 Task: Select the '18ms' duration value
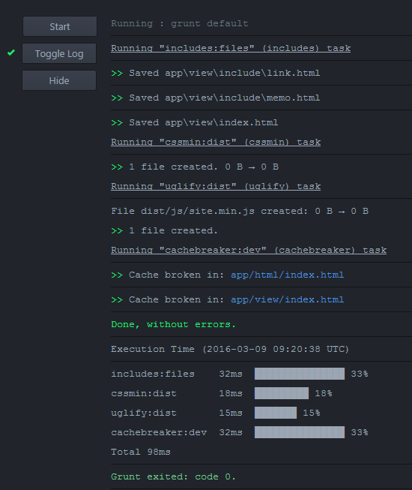click(231, 393)
